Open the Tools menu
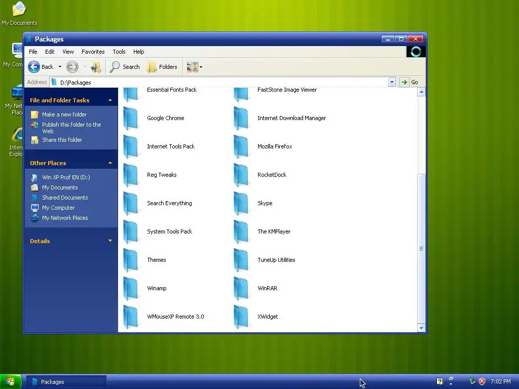Image resolution: width=519 pixels, height=389 pixels. pyautogui.click(x=119, y=52)
